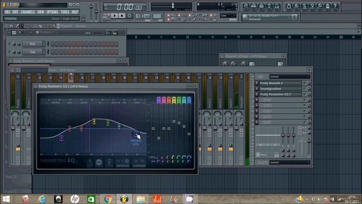The height and width of the screenshot is (204, 362).
Task: Select EQ band 1 token on curve
Action: click(x=61, y=138)
